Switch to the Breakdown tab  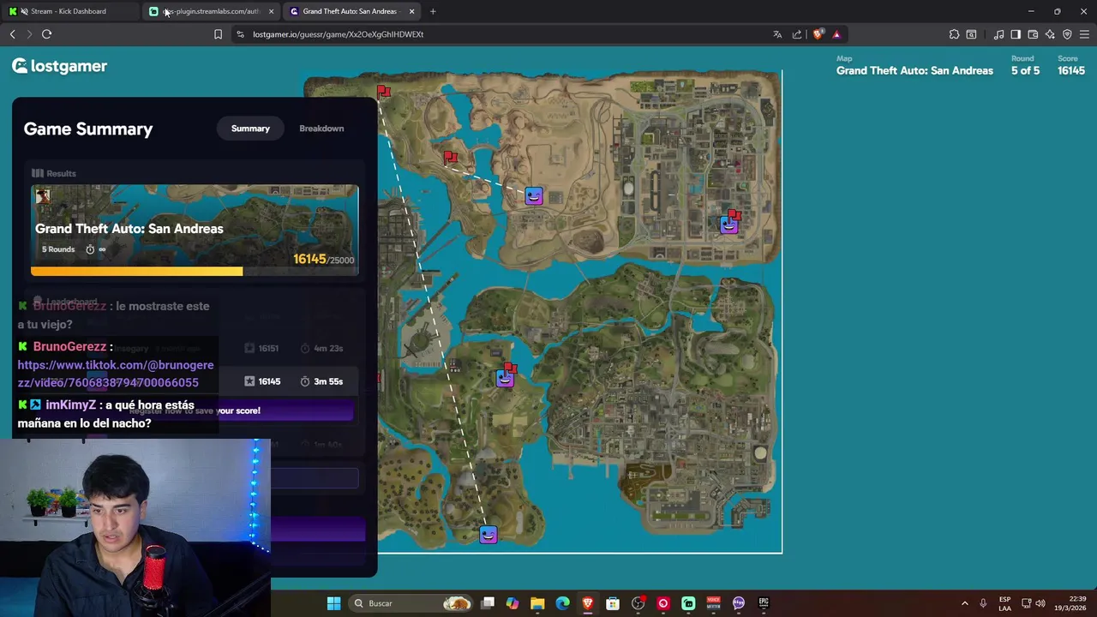coord(321,129)
